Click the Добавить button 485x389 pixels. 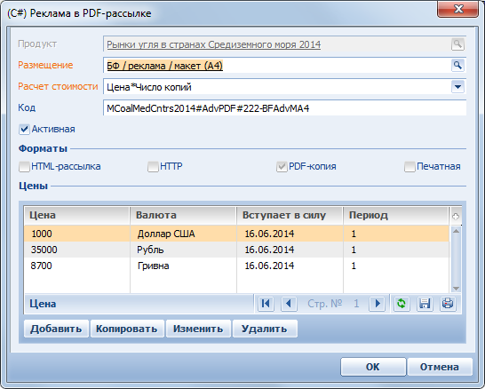click(x=56, y=329)
